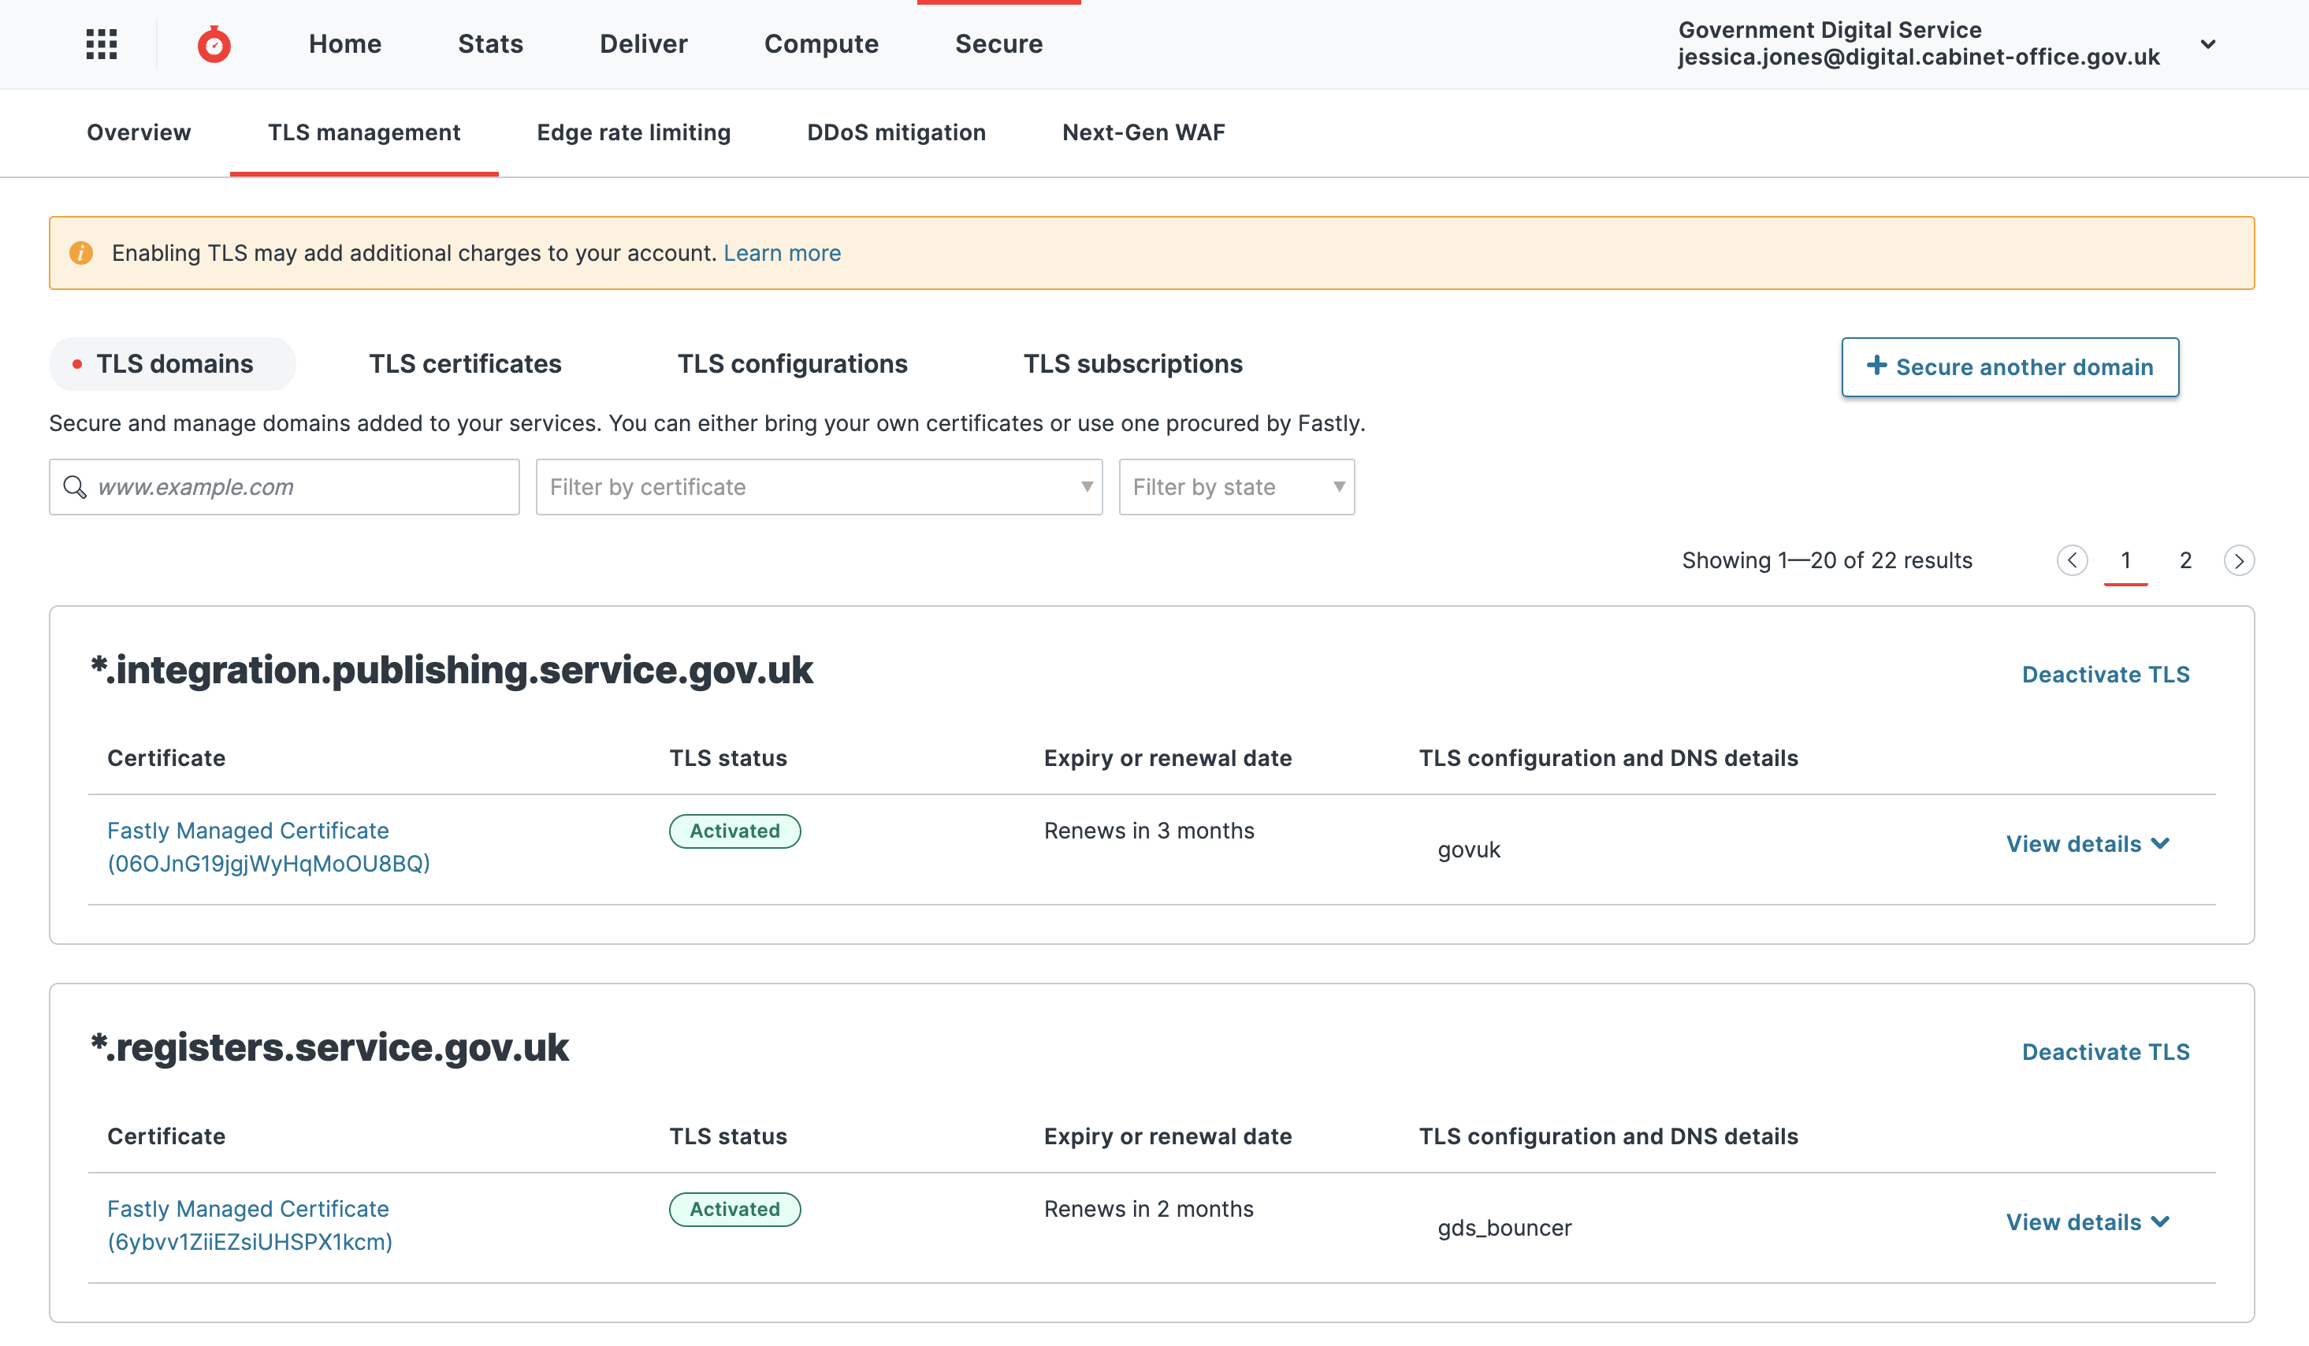Image resolution: width=2309 pixels, height=1346 pixels.
Task: Switch to Edge rate limiting tab
Action: pyautogui.click(x=633, y=132)
